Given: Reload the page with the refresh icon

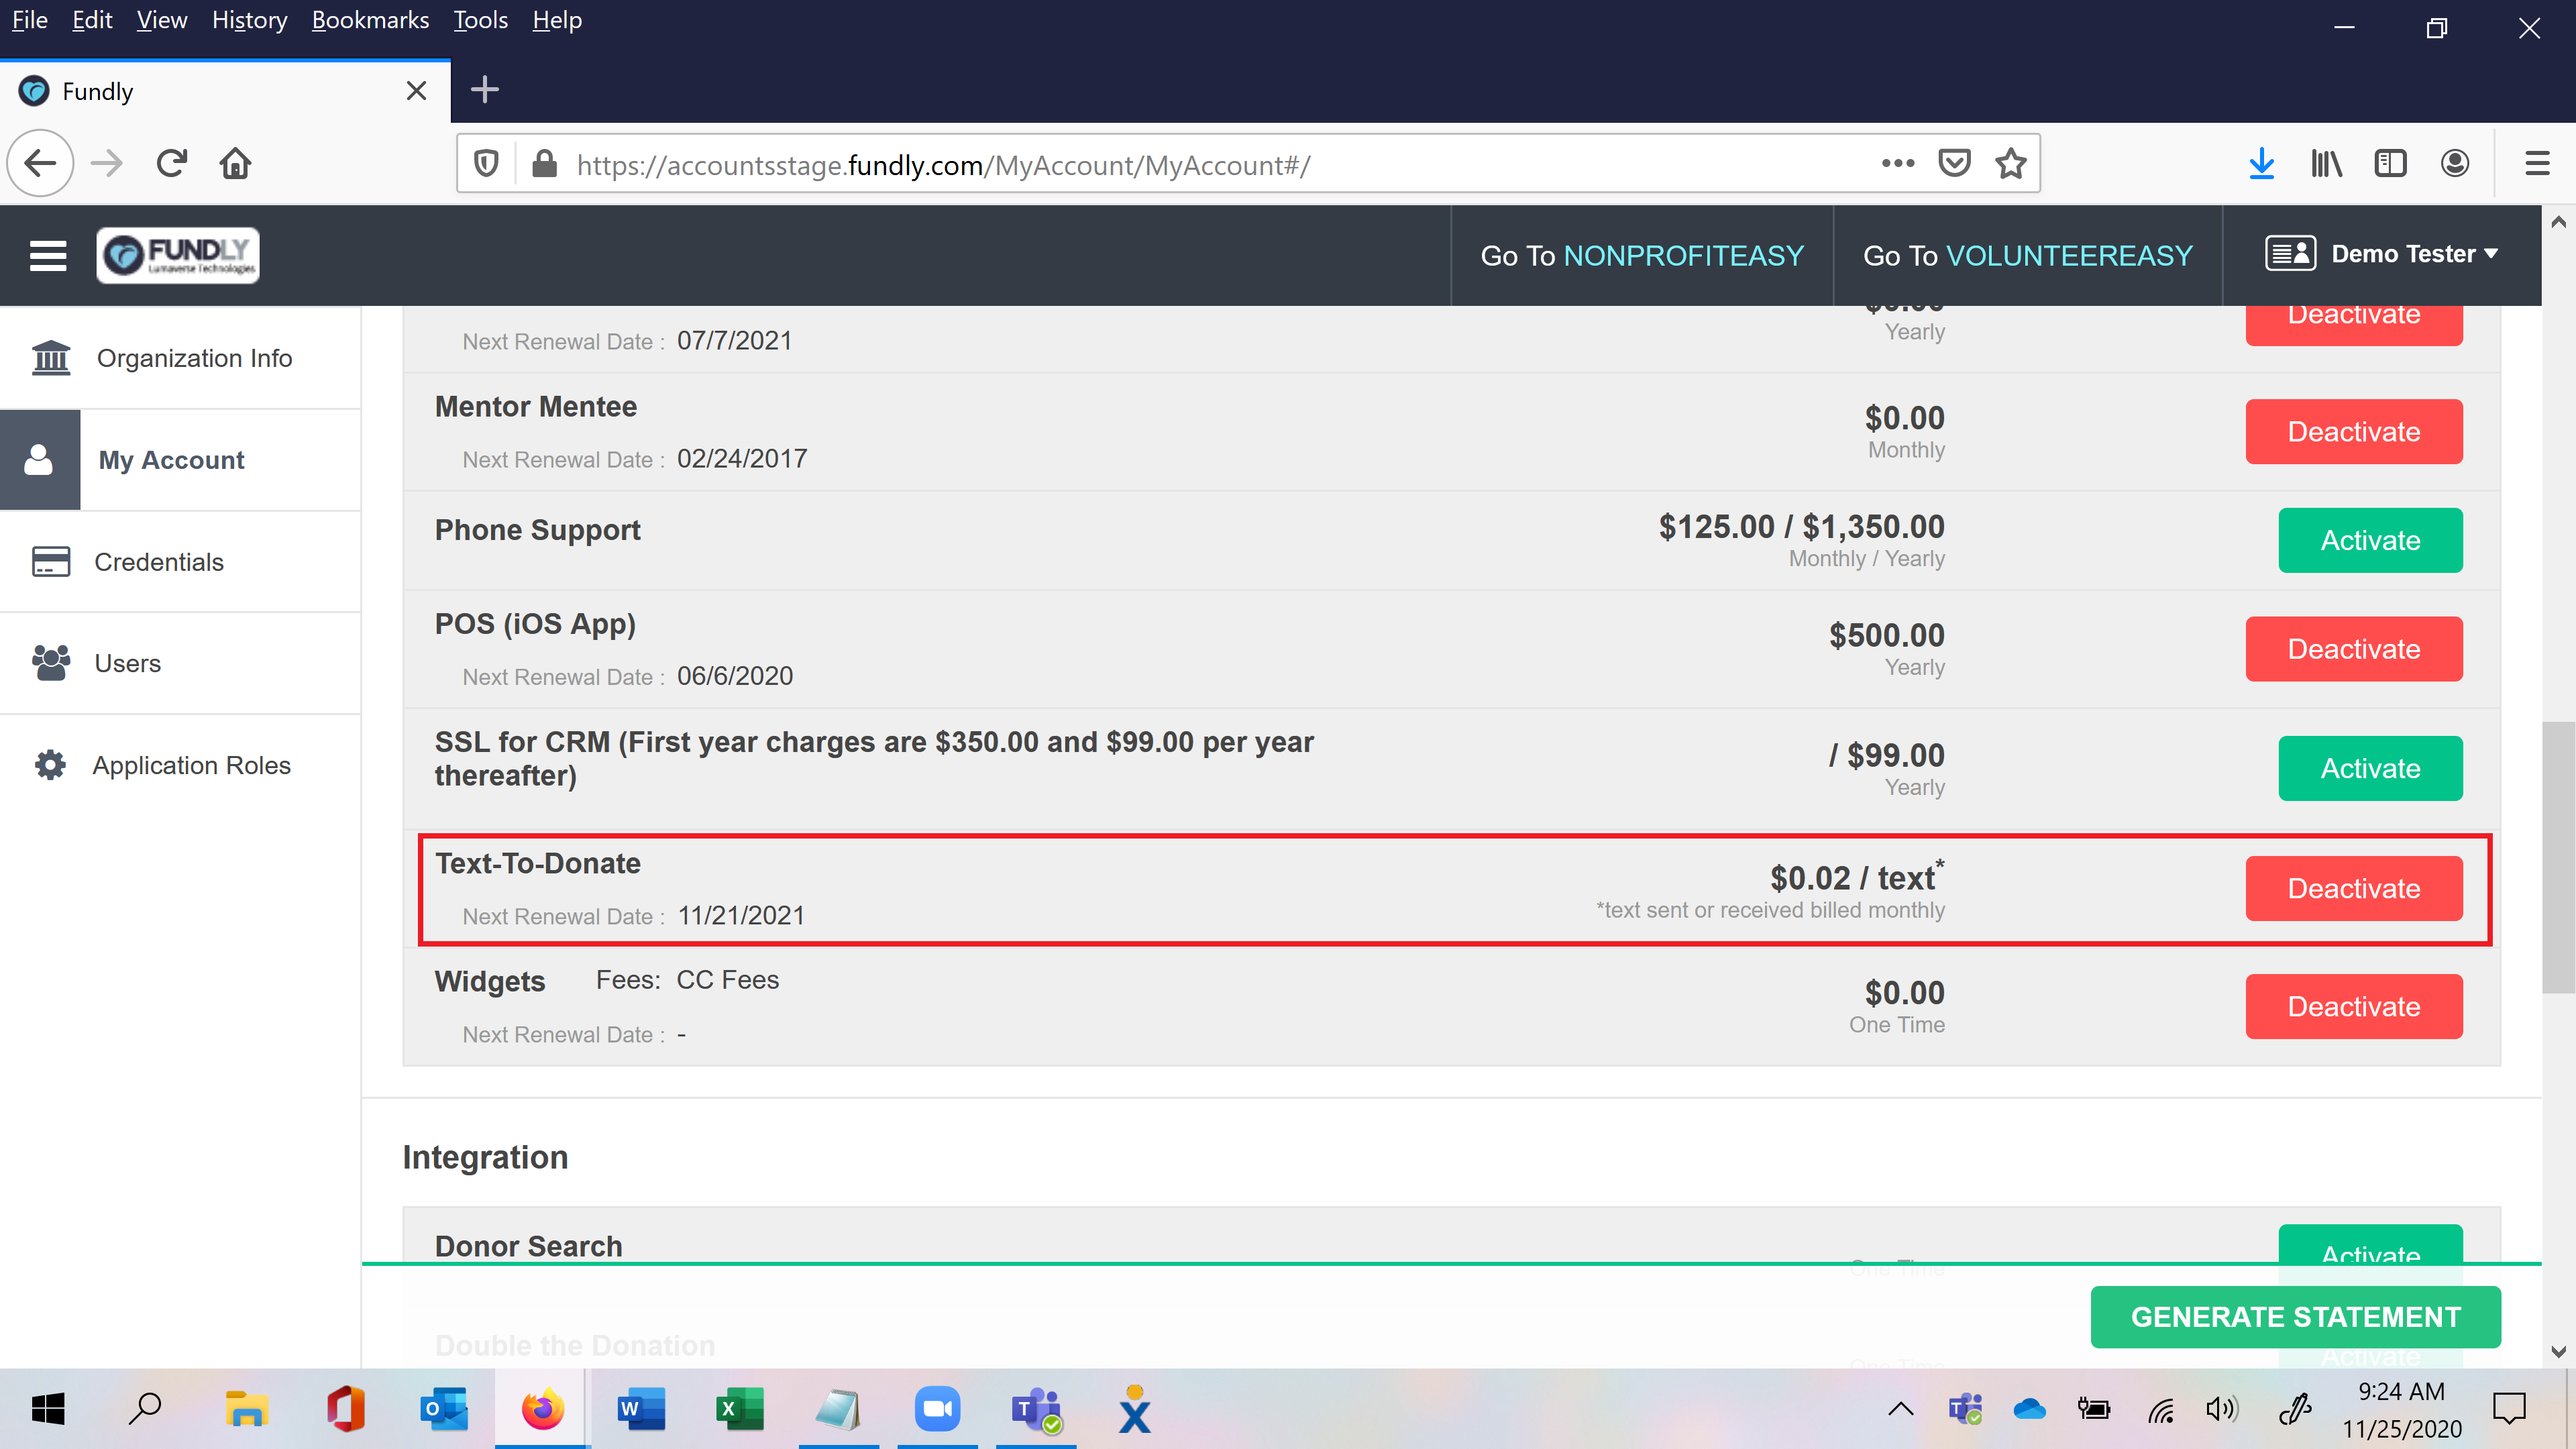Looking at the screenshot, I should point(171,163).
